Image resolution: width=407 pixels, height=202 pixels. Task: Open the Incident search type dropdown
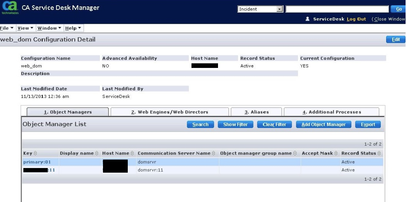[x=260, y=9]
